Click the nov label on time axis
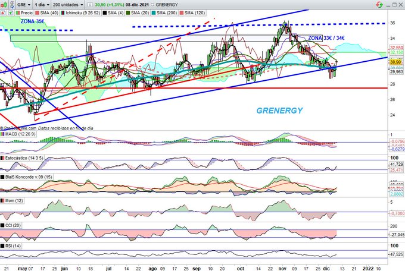Image resolution: width=405 pixels, height=271 pixels. (282, 269)
